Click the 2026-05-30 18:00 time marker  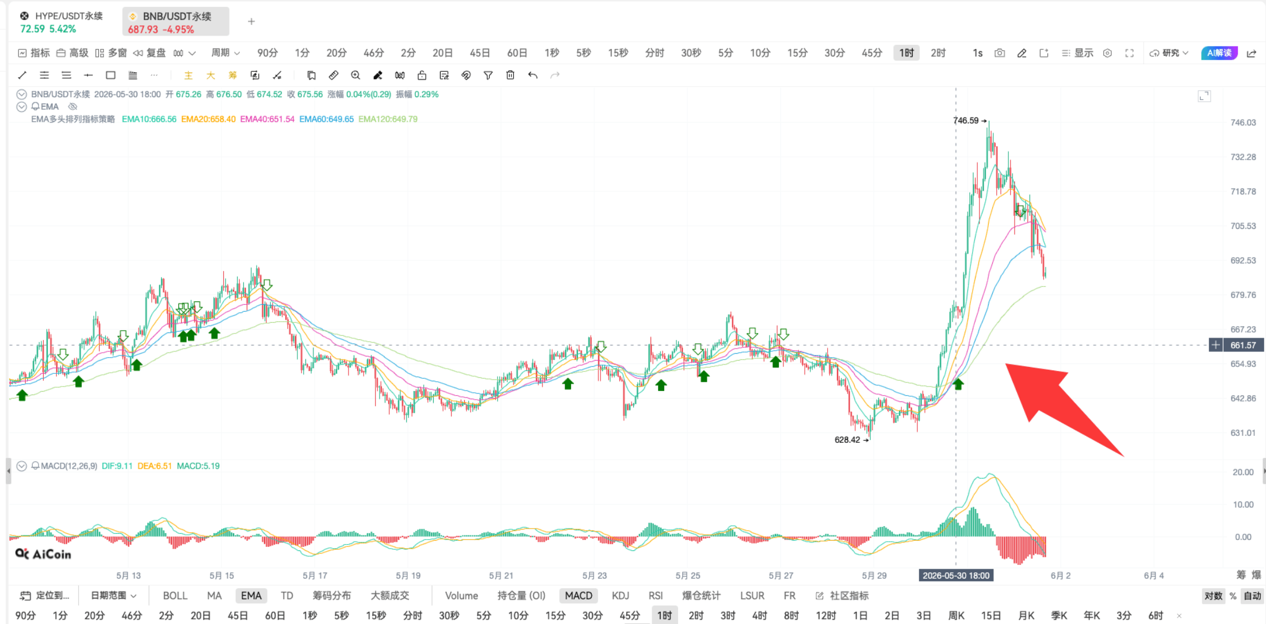point(956,575)
